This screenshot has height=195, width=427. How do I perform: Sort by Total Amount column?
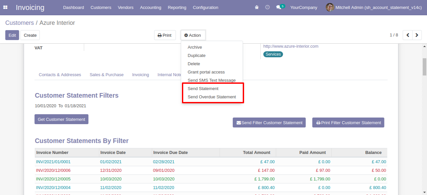[248, 153]
